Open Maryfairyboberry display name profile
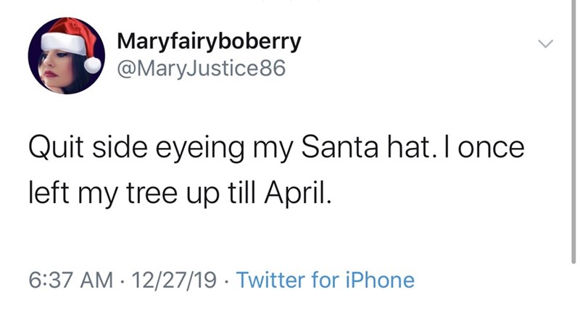 tap(208, 41)
